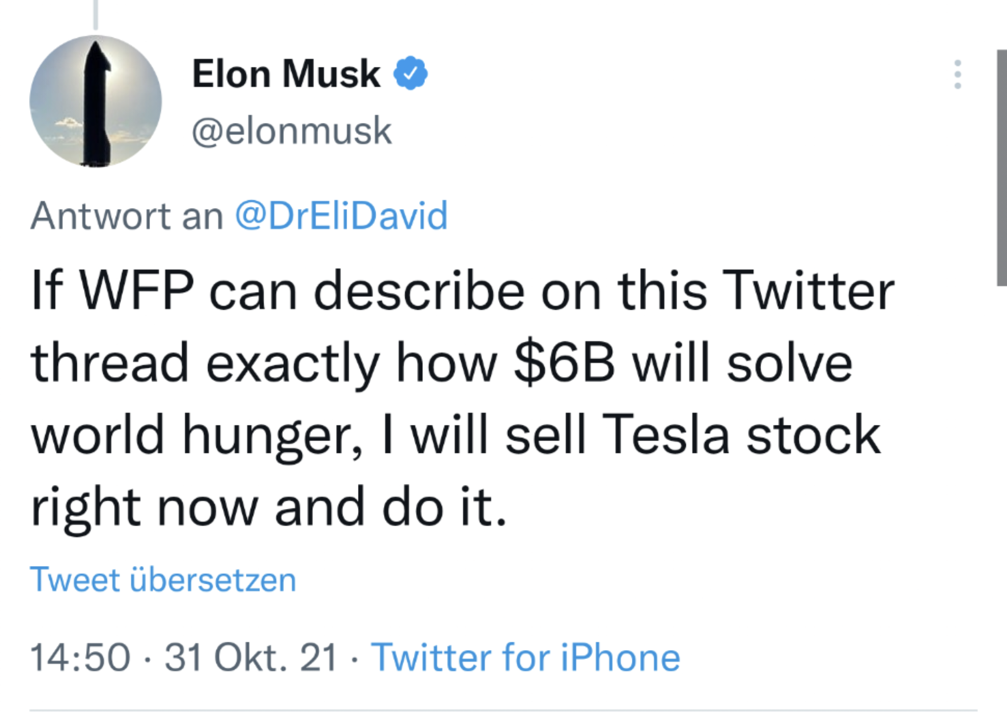
Task: Click the Twitter for iPhone source link
Action: [525, 657]
